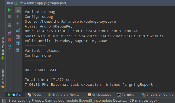Click tool windows quick-access button in status bar
The height and width of the screenshot is (103, 175).
(x=4, y=101)
